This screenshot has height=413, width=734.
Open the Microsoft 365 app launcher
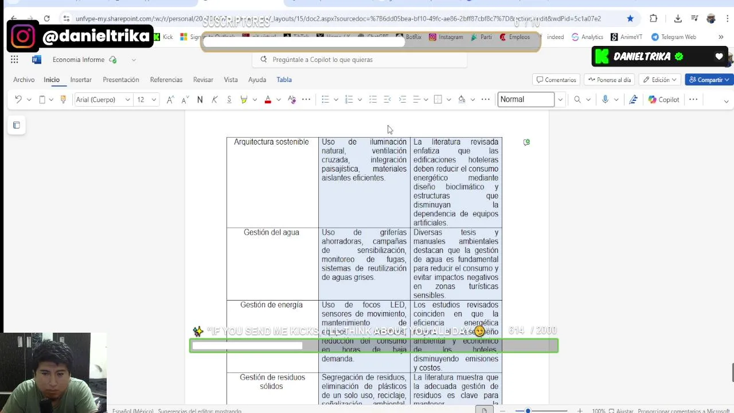14,60
